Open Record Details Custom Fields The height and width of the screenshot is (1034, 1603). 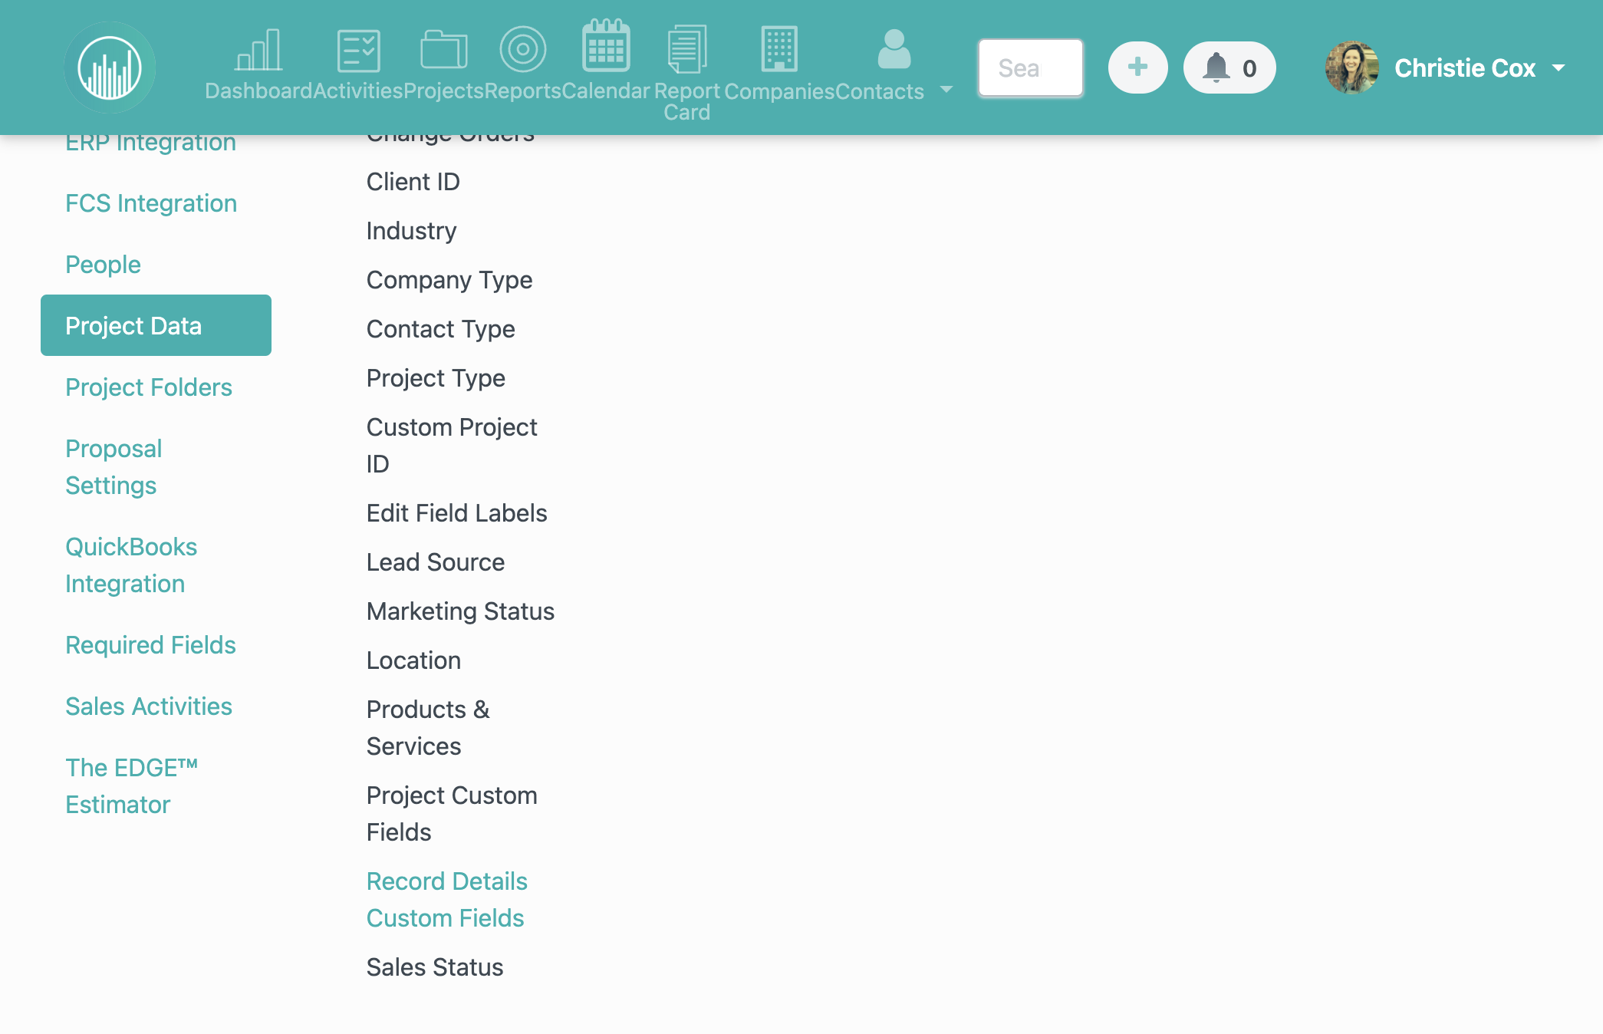click(447, 900)
